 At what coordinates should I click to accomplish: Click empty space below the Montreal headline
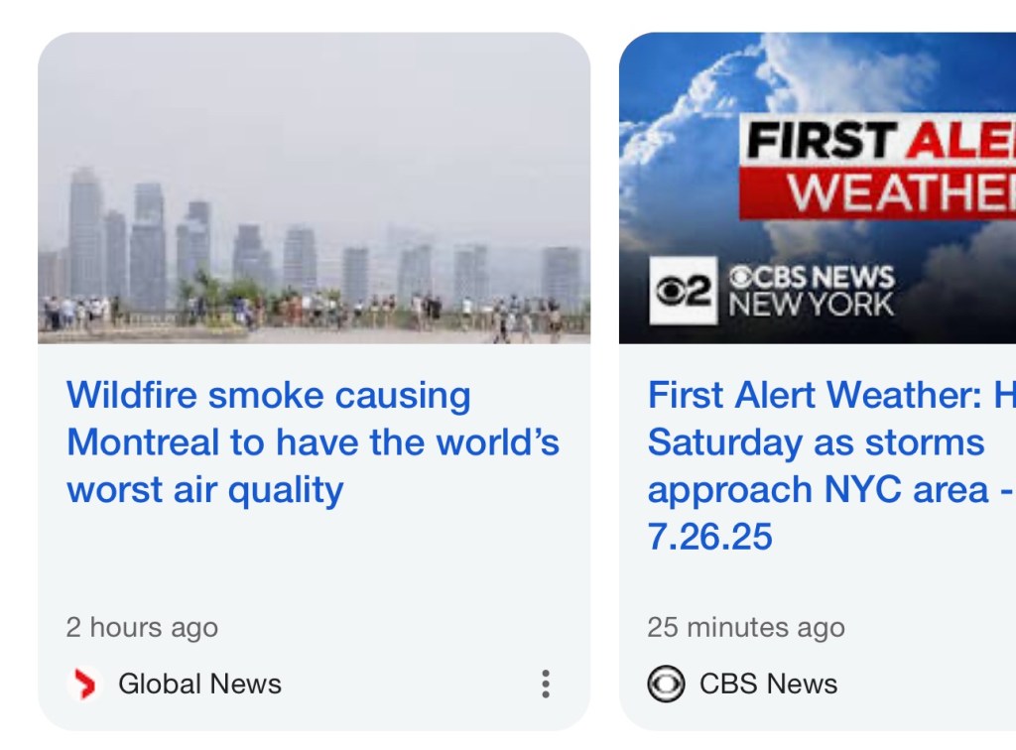[313, 561]
